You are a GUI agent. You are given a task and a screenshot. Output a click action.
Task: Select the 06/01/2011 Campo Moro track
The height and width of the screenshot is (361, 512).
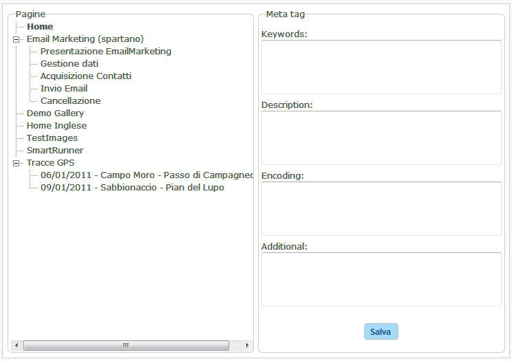click(x=147, y=175)
